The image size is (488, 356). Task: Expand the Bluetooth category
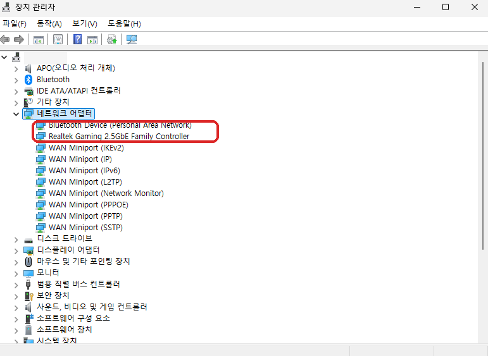[16, 80]
